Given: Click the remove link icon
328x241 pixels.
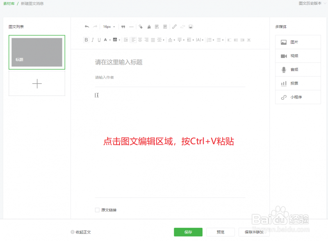Looking at the screenshot, I should [182, 27].
